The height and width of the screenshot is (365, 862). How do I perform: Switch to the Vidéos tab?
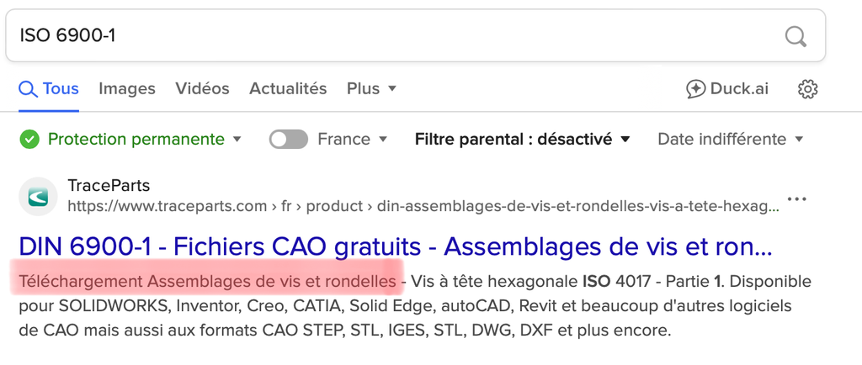pos(202,89)
